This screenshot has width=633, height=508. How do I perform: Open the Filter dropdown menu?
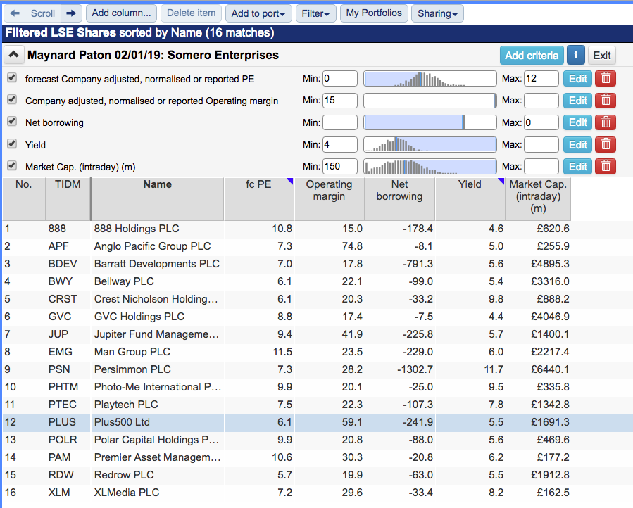[315, 13]
